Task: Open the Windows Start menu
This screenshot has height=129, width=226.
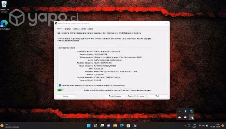Action: click(x=89, y=125)
